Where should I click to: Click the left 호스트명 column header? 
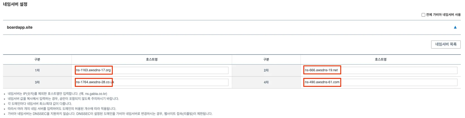coord(152,60)
